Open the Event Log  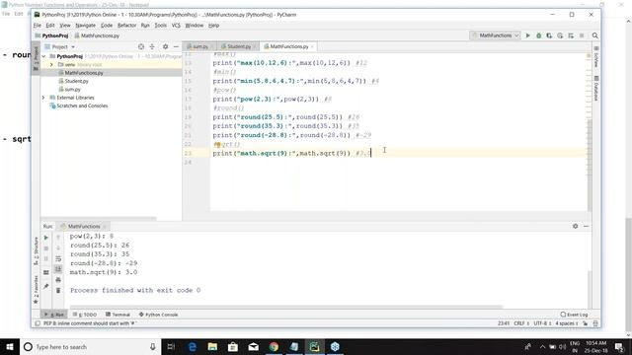click(x=575, y=315)
